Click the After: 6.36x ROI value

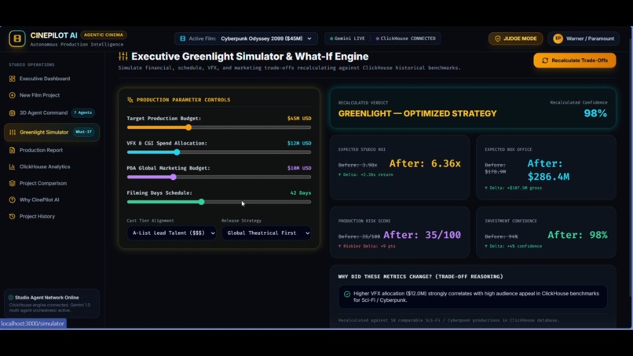425,163
